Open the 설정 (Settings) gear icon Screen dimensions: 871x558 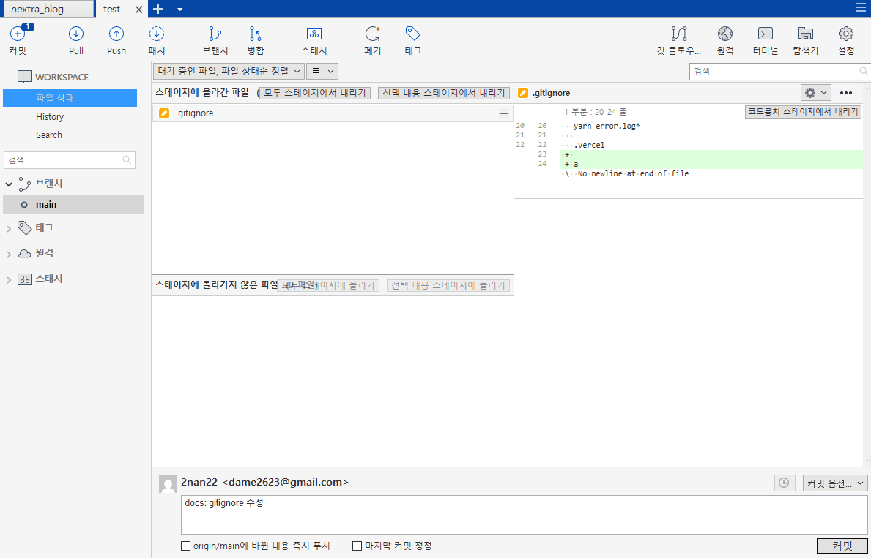point(845,40)
